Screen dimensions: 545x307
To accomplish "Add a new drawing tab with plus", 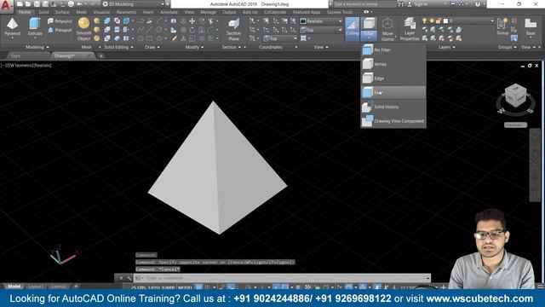I will 100,55.
